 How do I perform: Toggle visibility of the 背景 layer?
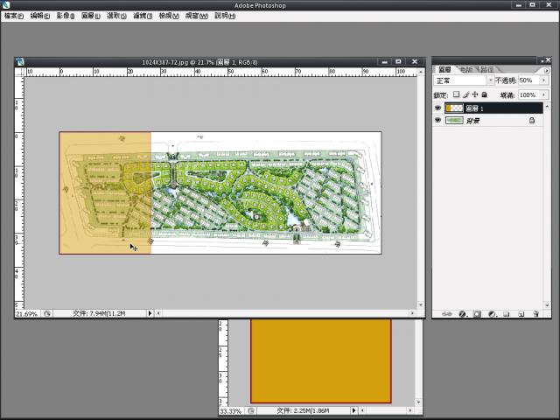(438, 121)
